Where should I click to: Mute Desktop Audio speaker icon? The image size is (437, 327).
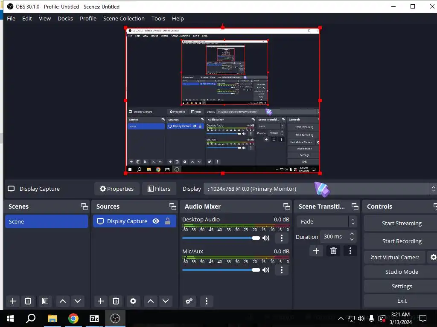point(266,238)
